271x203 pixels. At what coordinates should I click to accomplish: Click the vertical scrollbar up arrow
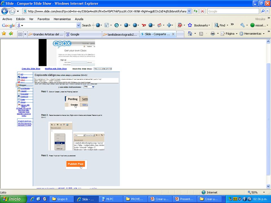268,41
